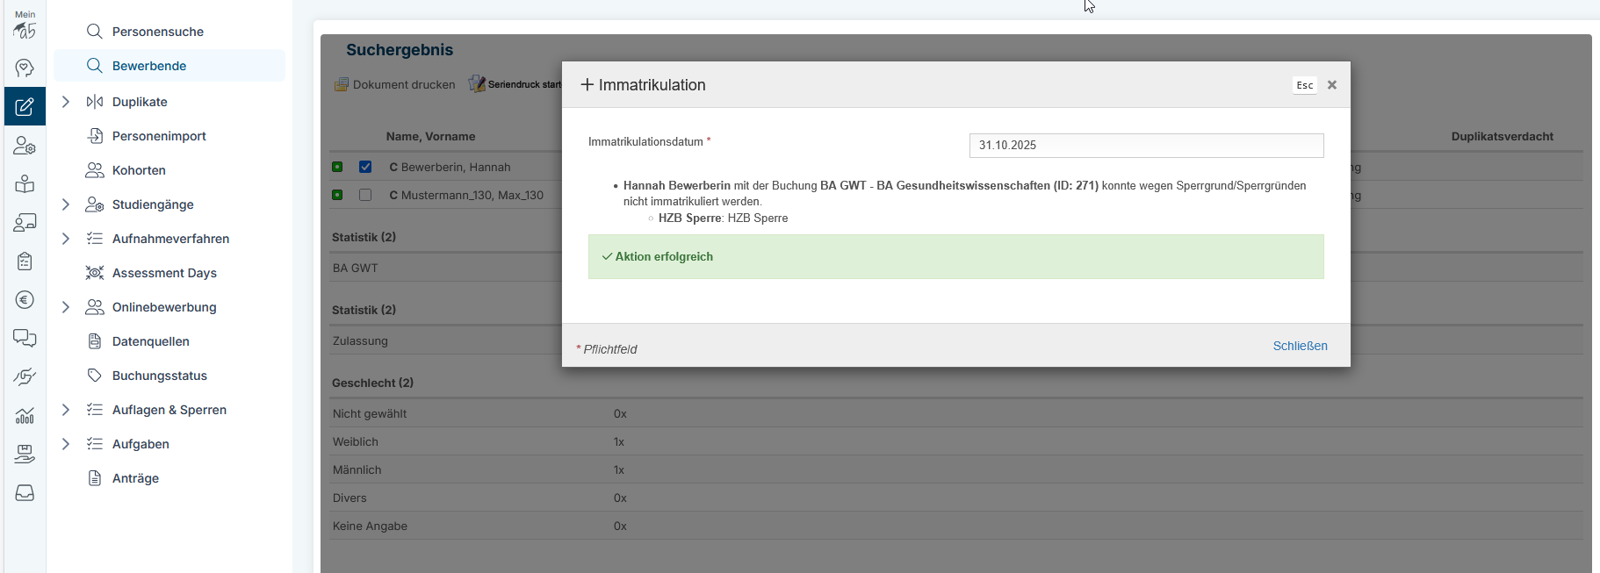
Task: Click green status icon for Mustermann_130 row
Action: click(x=337, y=195)
